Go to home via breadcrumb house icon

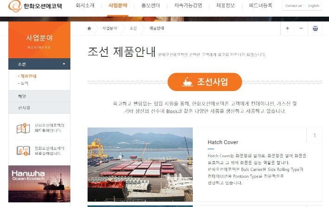tap(89, 29)
